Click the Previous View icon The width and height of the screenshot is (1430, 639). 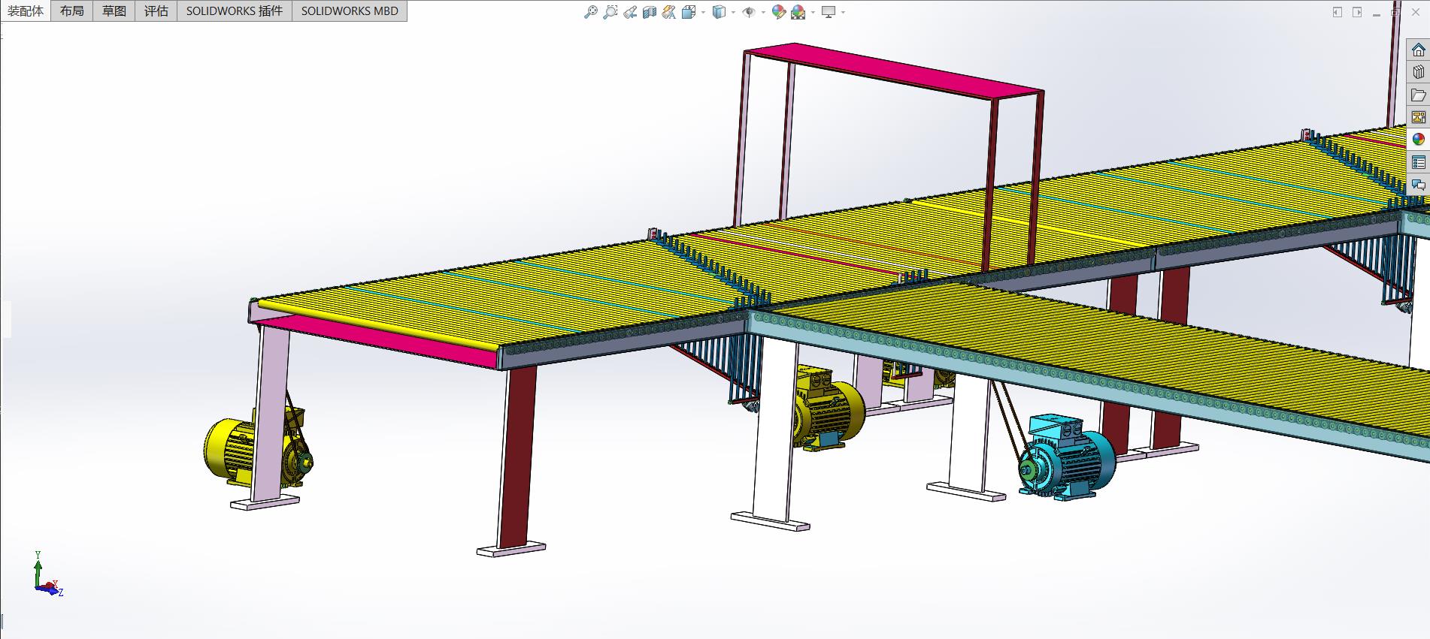[630, 12]
